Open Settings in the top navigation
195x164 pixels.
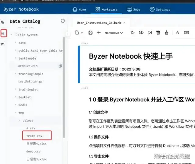(160, 9)
